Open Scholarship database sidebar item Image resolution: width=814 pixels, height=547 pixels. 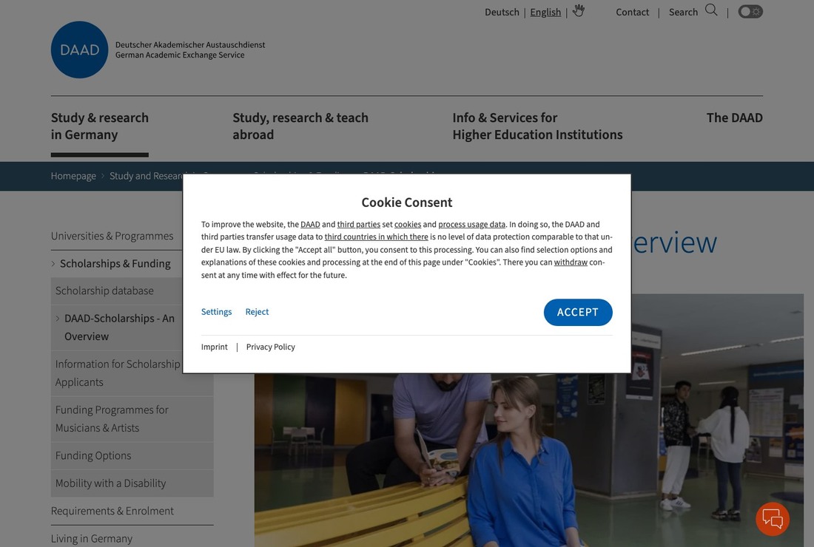click(x=104, y=291)
